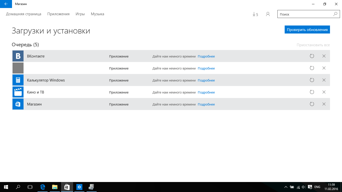Focus the Поиск search field
342x192 pixels.
[x=309, y=14]
